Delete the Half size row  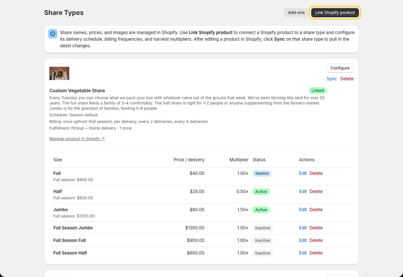click(316, 191)
